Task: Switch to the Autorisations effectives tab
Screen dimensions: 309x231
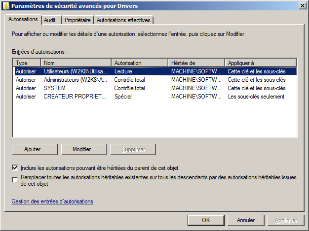Action: click(x=123, y=20)
